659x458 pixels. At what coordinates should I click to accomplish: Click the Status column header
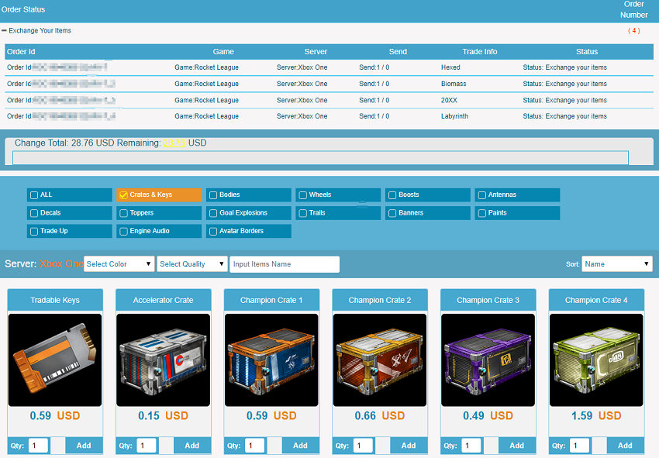[x=587, y=52]
